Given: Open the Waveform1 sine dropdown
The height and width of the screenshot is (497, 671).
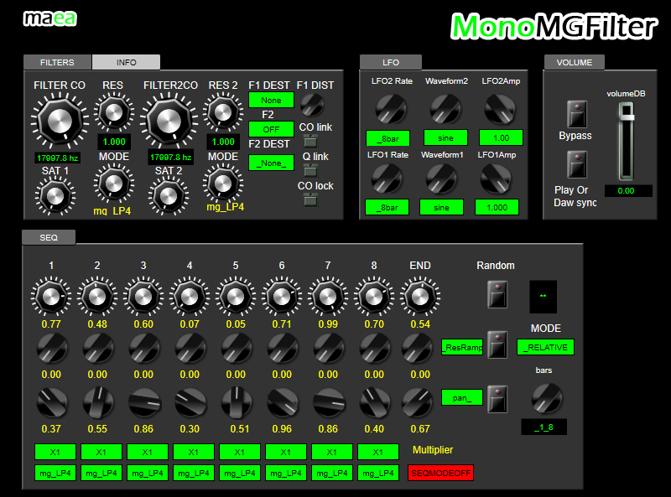Looking at the screenshot, I should click(441, 208).
